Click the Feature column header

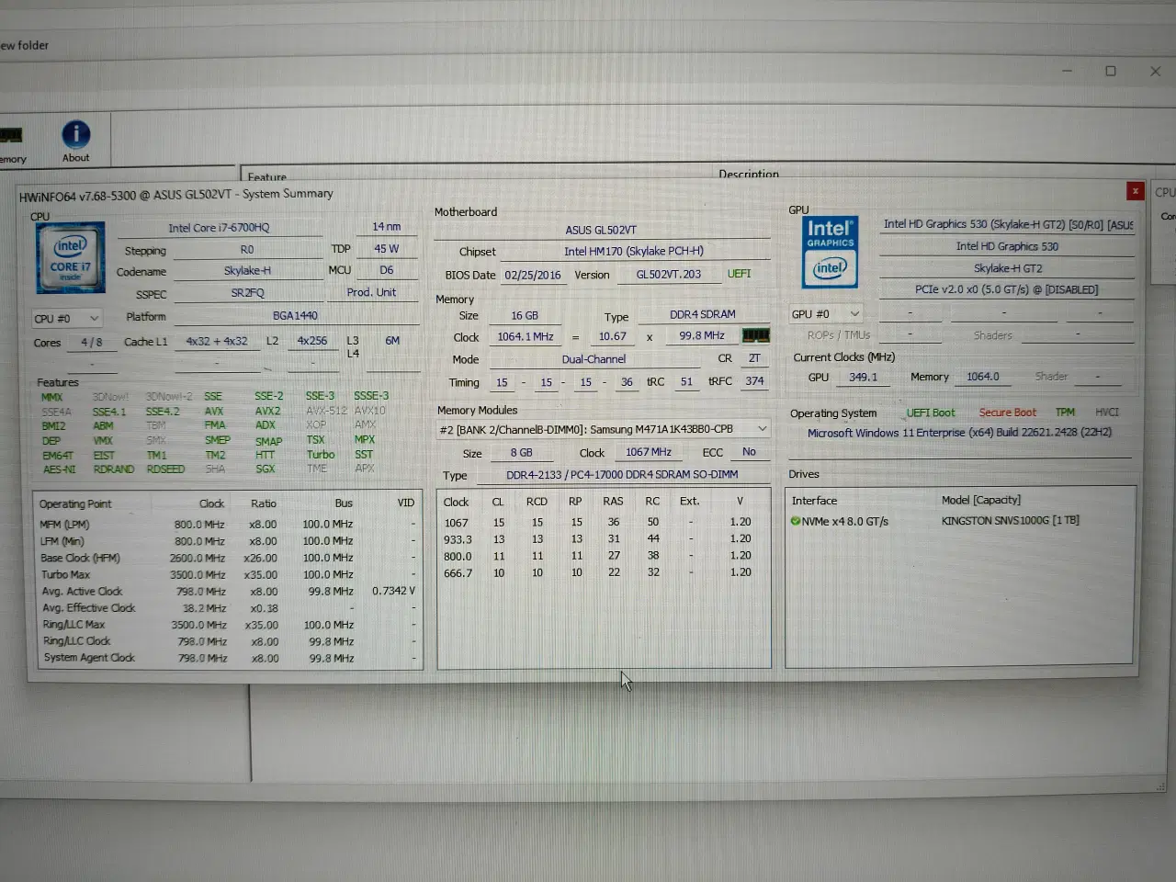pos(266,177)
